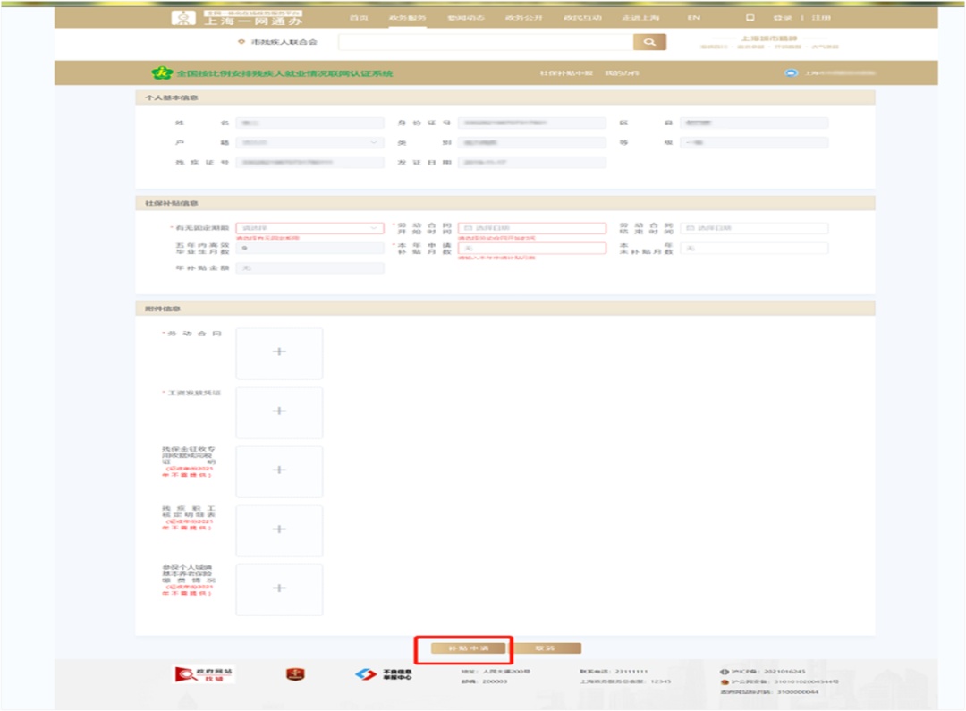Upload file via 工资发放凭证 plus box
This screenshot has width=966, height=711.
point(279,412)
